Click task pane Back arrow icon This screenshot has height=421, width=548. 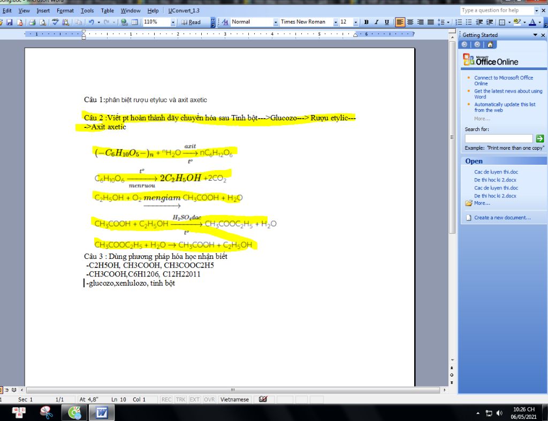click(464, 44)
